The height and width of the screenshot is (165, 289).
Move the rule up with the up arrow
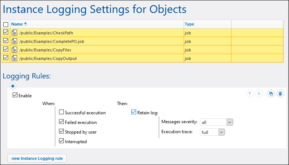click(x=250, y=94)
